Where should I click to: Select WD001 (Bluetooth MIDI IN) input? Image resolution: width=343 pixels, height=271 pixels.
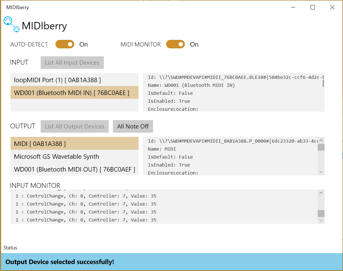(75, 93)
